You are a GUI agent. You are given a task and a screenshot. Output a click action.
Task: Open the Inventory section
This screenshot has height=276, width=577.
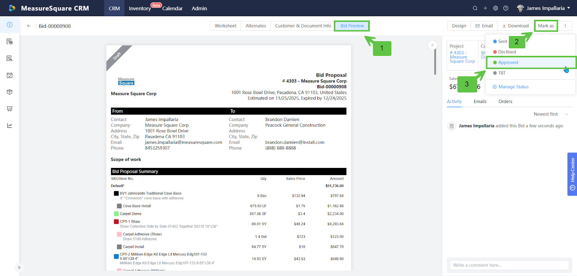click(140, 9)
